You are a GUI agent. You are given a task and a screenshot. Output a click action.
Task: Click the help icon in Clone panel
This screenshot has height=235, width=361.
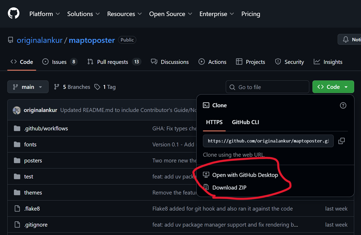click(343, 106)
